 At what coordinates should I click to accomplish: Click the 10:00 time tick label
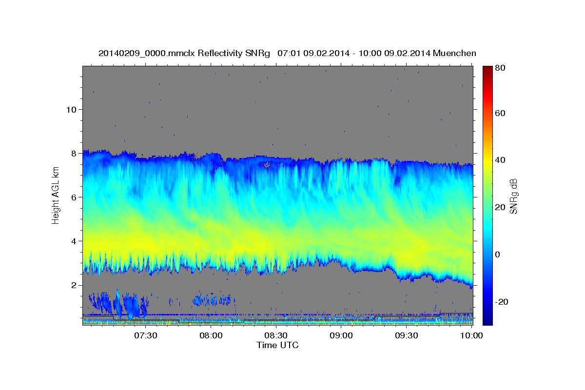pyautogui.click(x=471, y=335)
